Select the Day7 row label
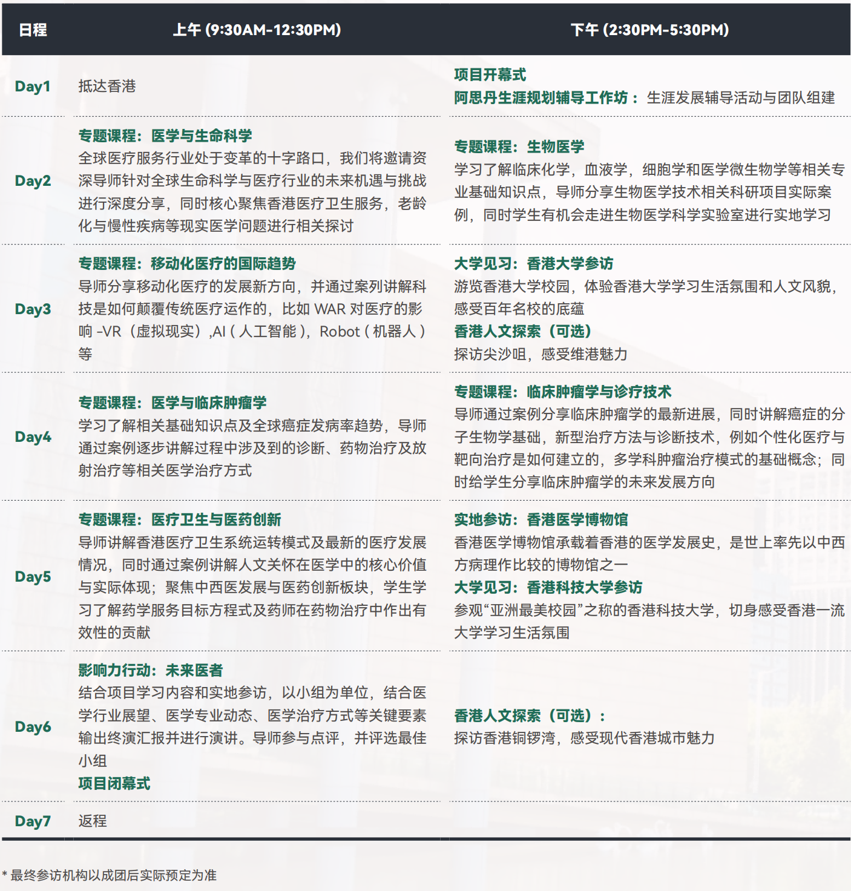This screenshot has width=851, height=891. point(33,821)
